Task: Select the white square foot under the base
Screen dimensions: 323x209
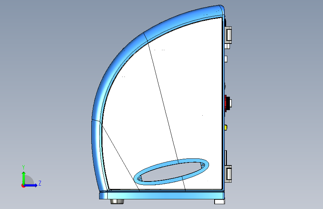Action: 219,202
